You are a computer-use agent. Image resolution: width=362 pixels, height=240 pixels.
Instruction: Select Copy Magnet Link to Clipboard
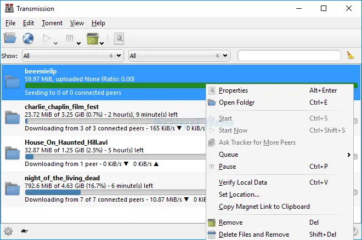point(279,207)
